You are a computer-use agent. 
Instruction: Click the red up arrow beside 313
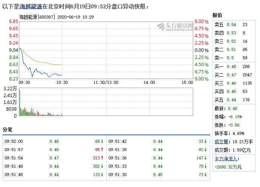tap(102, 158)
